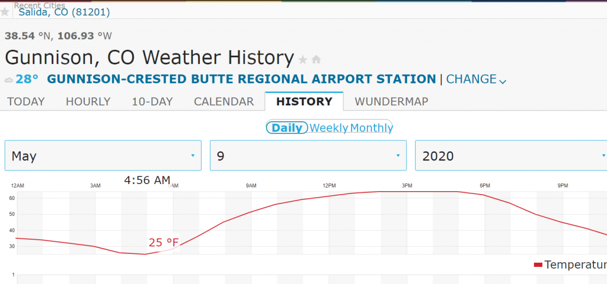The width and height of the screenshot is (607, 284).
Task: Click the favorite star next to Gunnison title
Action: (303, 59)
